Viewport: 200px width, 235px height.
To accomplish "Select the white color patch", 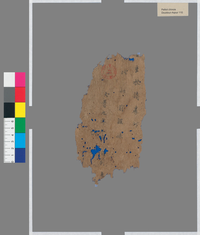I will tap(9, 79).
